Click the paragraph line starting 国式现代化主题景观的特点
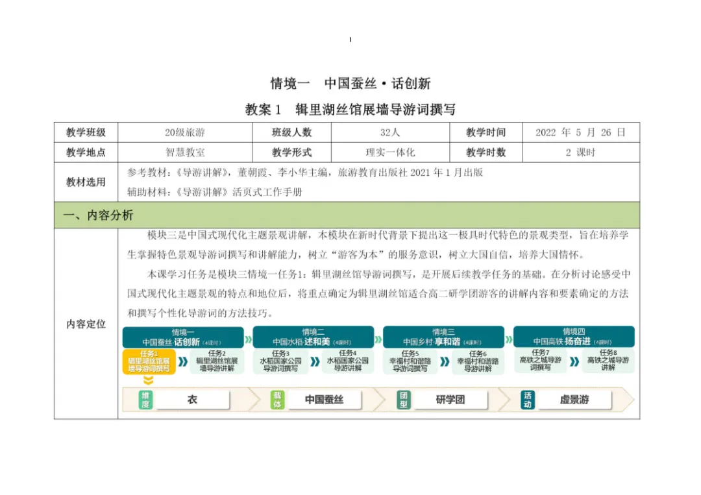The width and height of the screenshot is (701, 495). coord(378,294)
